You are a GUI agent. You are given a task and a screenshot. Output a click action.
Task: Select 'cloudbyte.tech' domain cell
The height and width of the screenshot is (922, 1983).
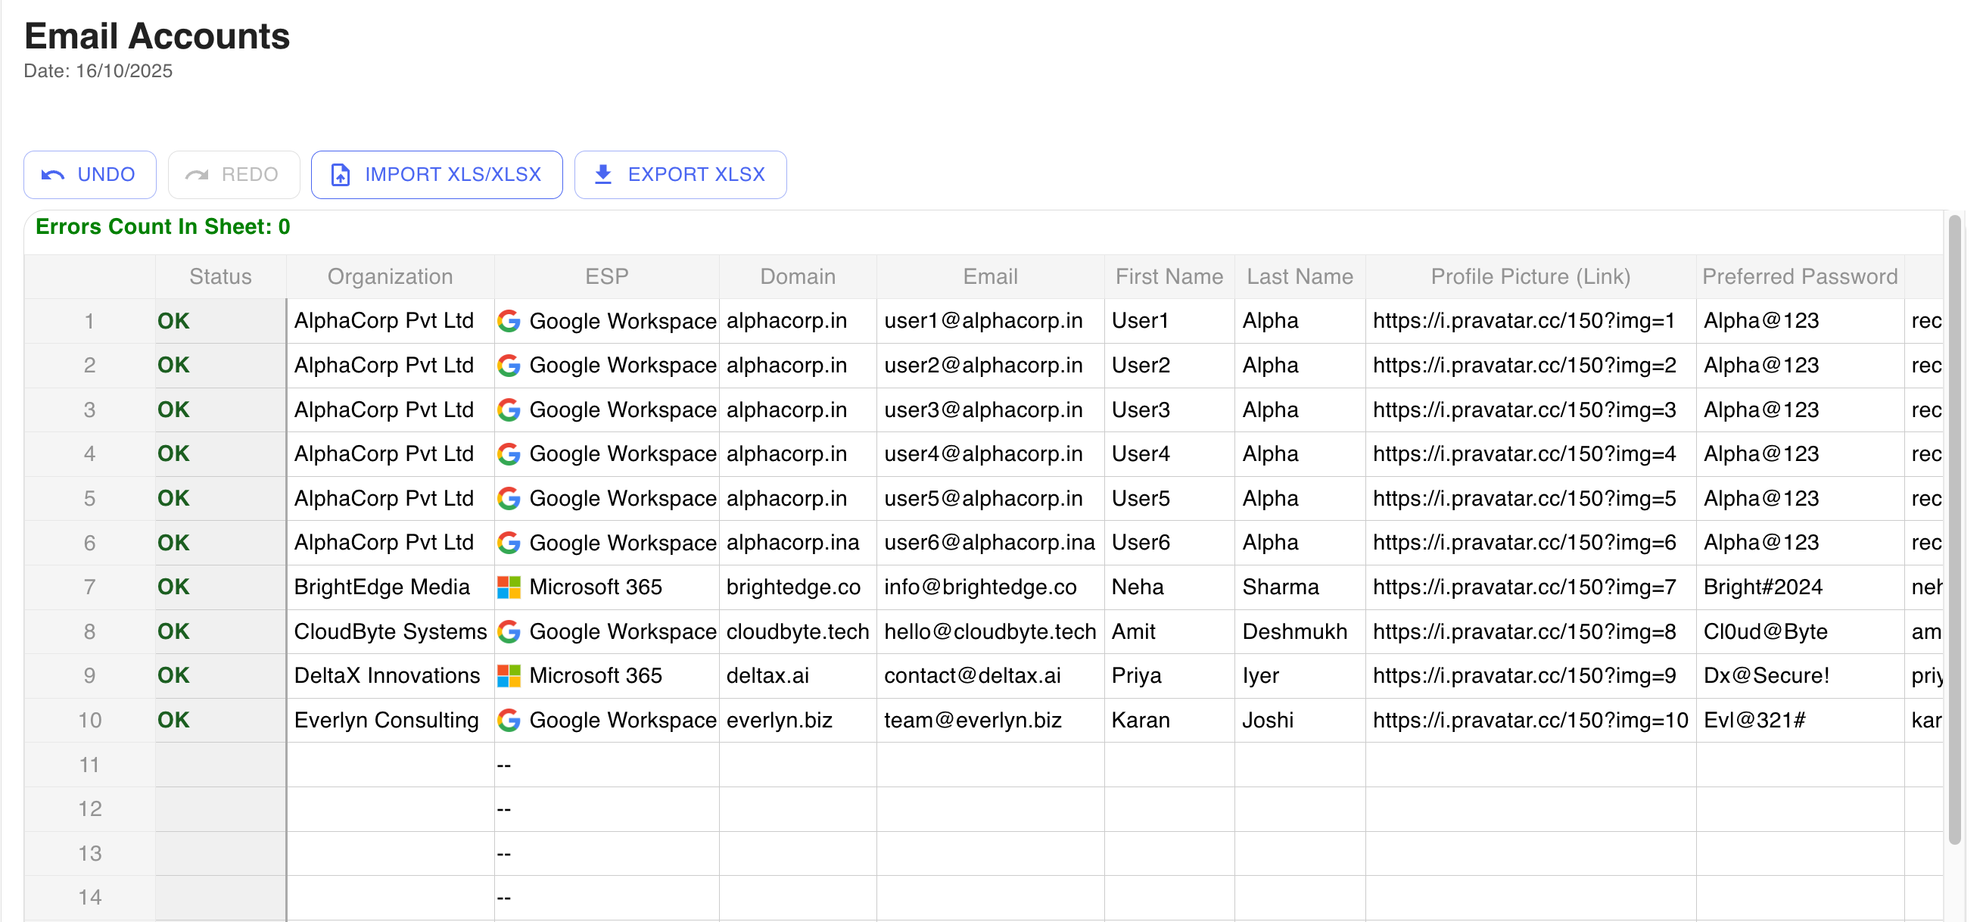798,632
